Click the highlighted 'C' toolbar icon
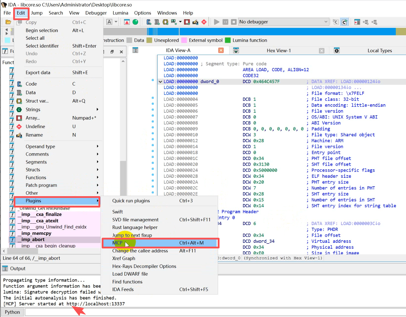This screenshot has width=406, height=317. tap(345, 22)
